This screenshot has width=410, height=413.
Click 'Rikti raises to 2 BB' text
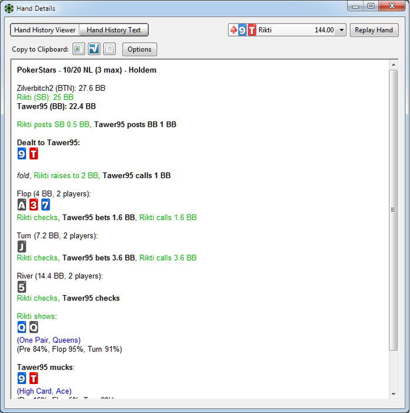pos(66,175)
